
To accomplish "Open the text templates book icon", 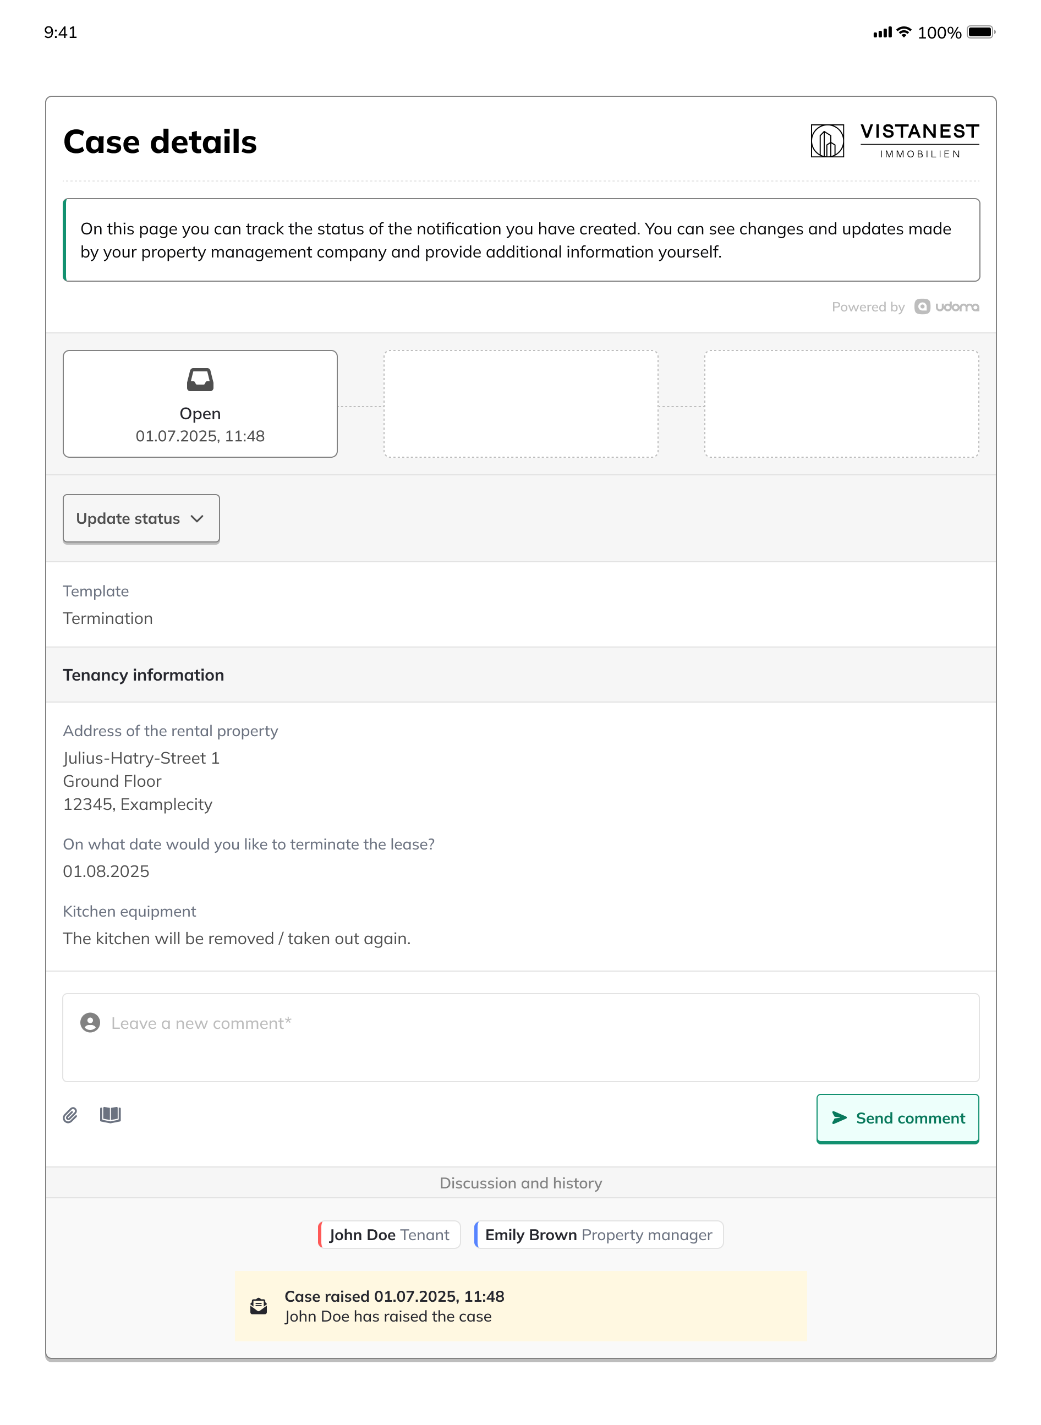I will 110,1115.
